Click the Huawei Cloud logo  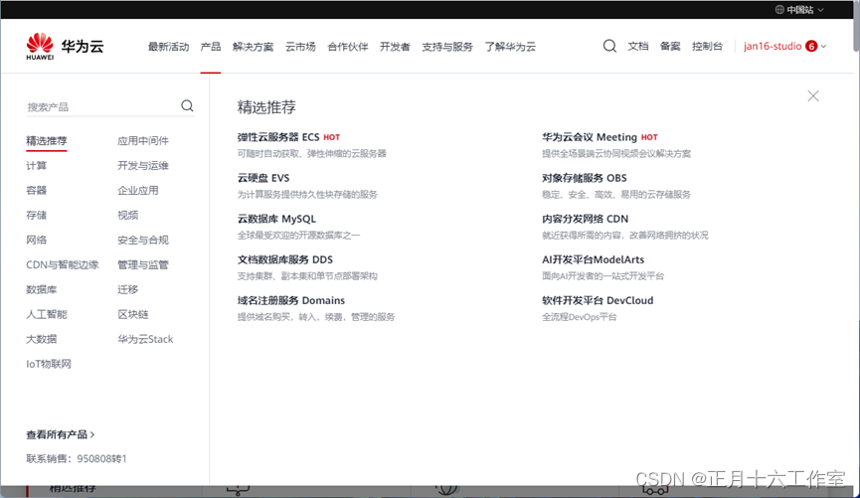coord(65,46)
